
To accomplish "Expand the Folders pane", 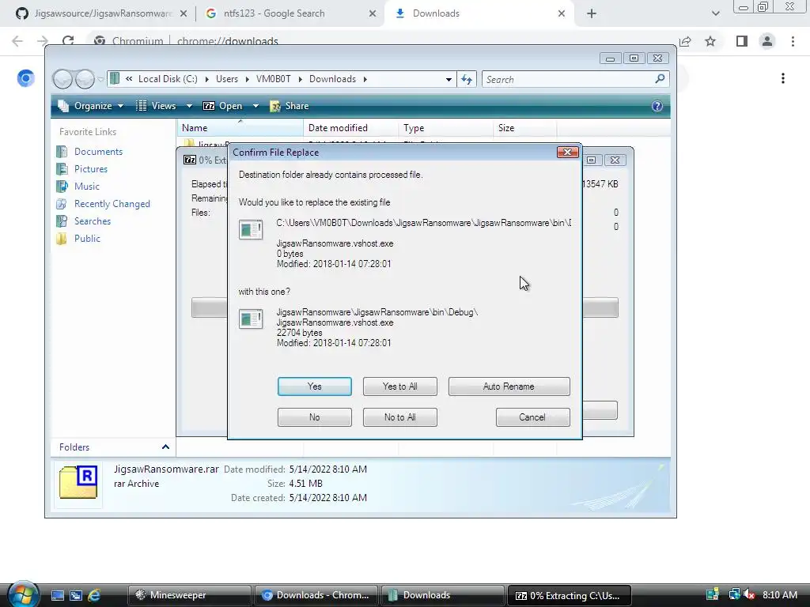I will point(165,447).
